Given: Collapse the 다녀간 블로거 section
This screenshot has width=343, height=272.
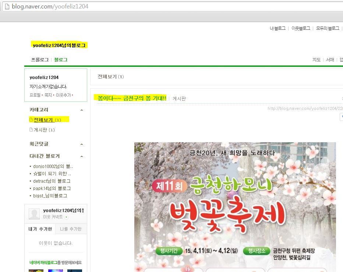Looking at the screenshot, I should pos(82,156).
